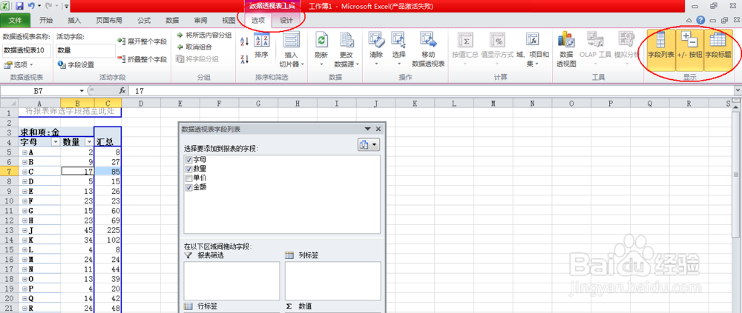The image size is (742, 313).
Task: Collapse row A in pivot table
Action: coord(24,152)
